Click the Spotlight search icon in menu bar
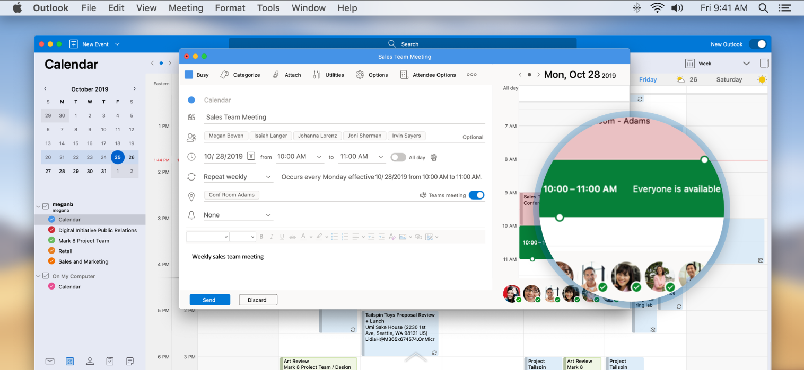The width and height of the screenshot is (804, 370). pyautogui.click(x=763, y=8)
